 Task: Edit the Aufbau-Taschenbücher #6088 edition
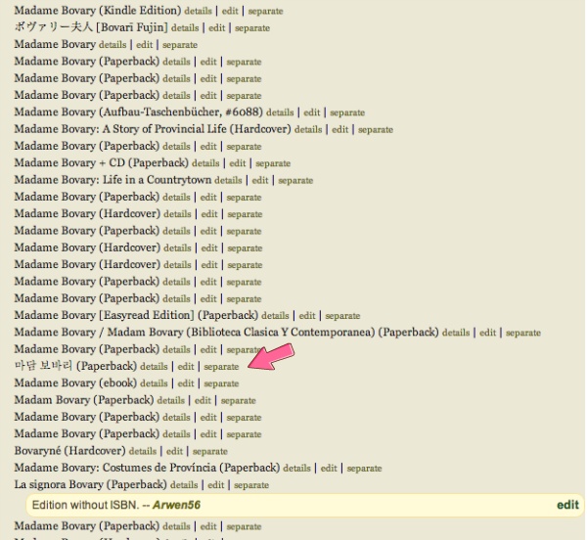click(312, 112)
